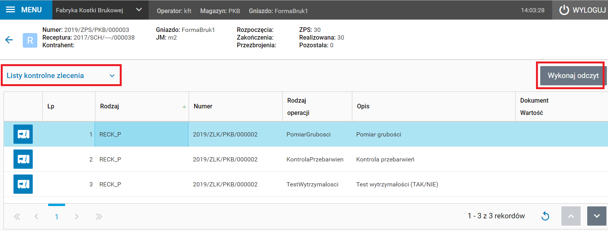Go to the first page arrow
This screenshot has width=608, height=231.
pos(17,217)
